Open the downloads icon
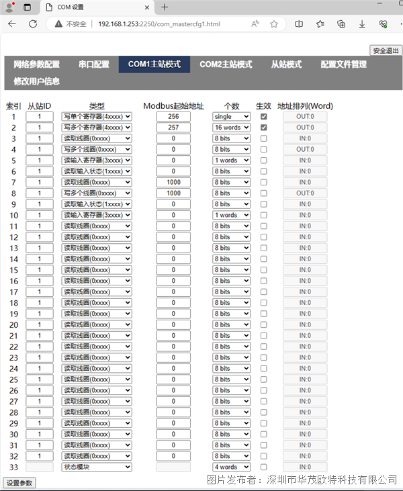 (x=362, y=24)
